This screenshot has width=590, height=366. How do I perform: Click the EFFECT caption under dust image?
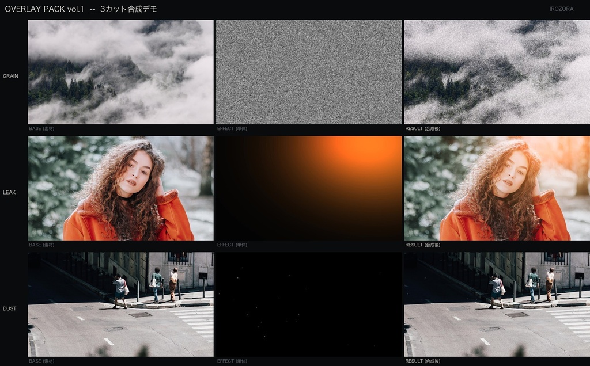[232, 361]
